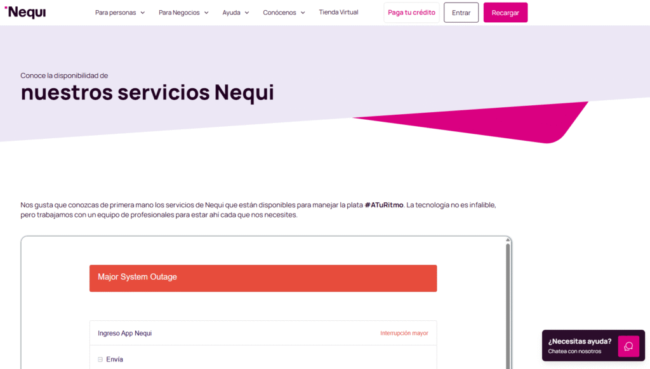The image size is (650, 369).
Task: Click the pink Recargar button
Action: point(505,13)
